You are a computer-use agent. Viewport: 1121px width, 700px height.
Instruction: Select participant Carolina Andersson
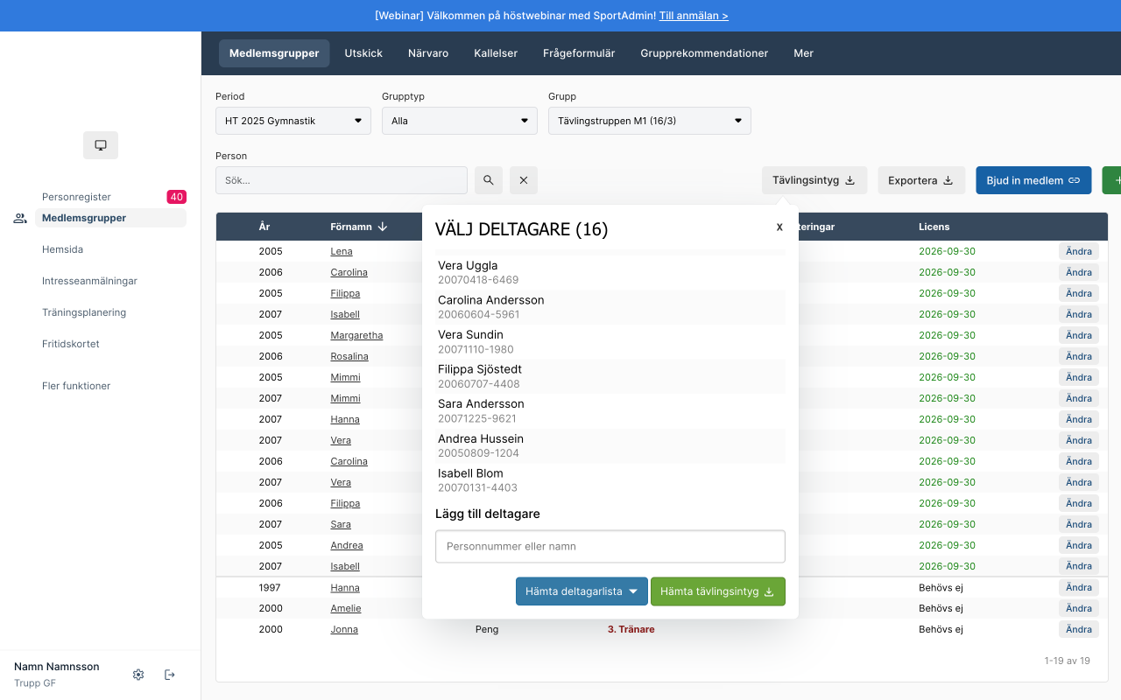pyautogui.click(x=610, y=307)
